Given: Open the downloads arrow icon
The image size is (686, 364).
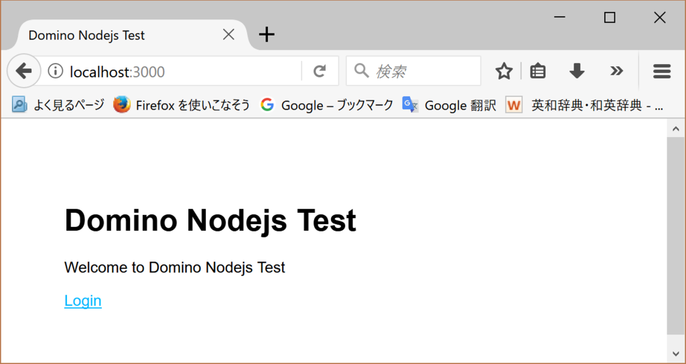Looking at the screenshot, I should [577, 71].
